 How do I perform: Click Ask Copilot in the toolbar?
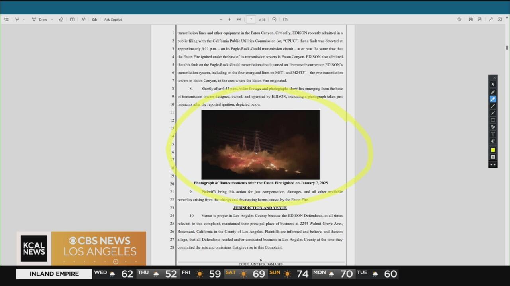113,19
